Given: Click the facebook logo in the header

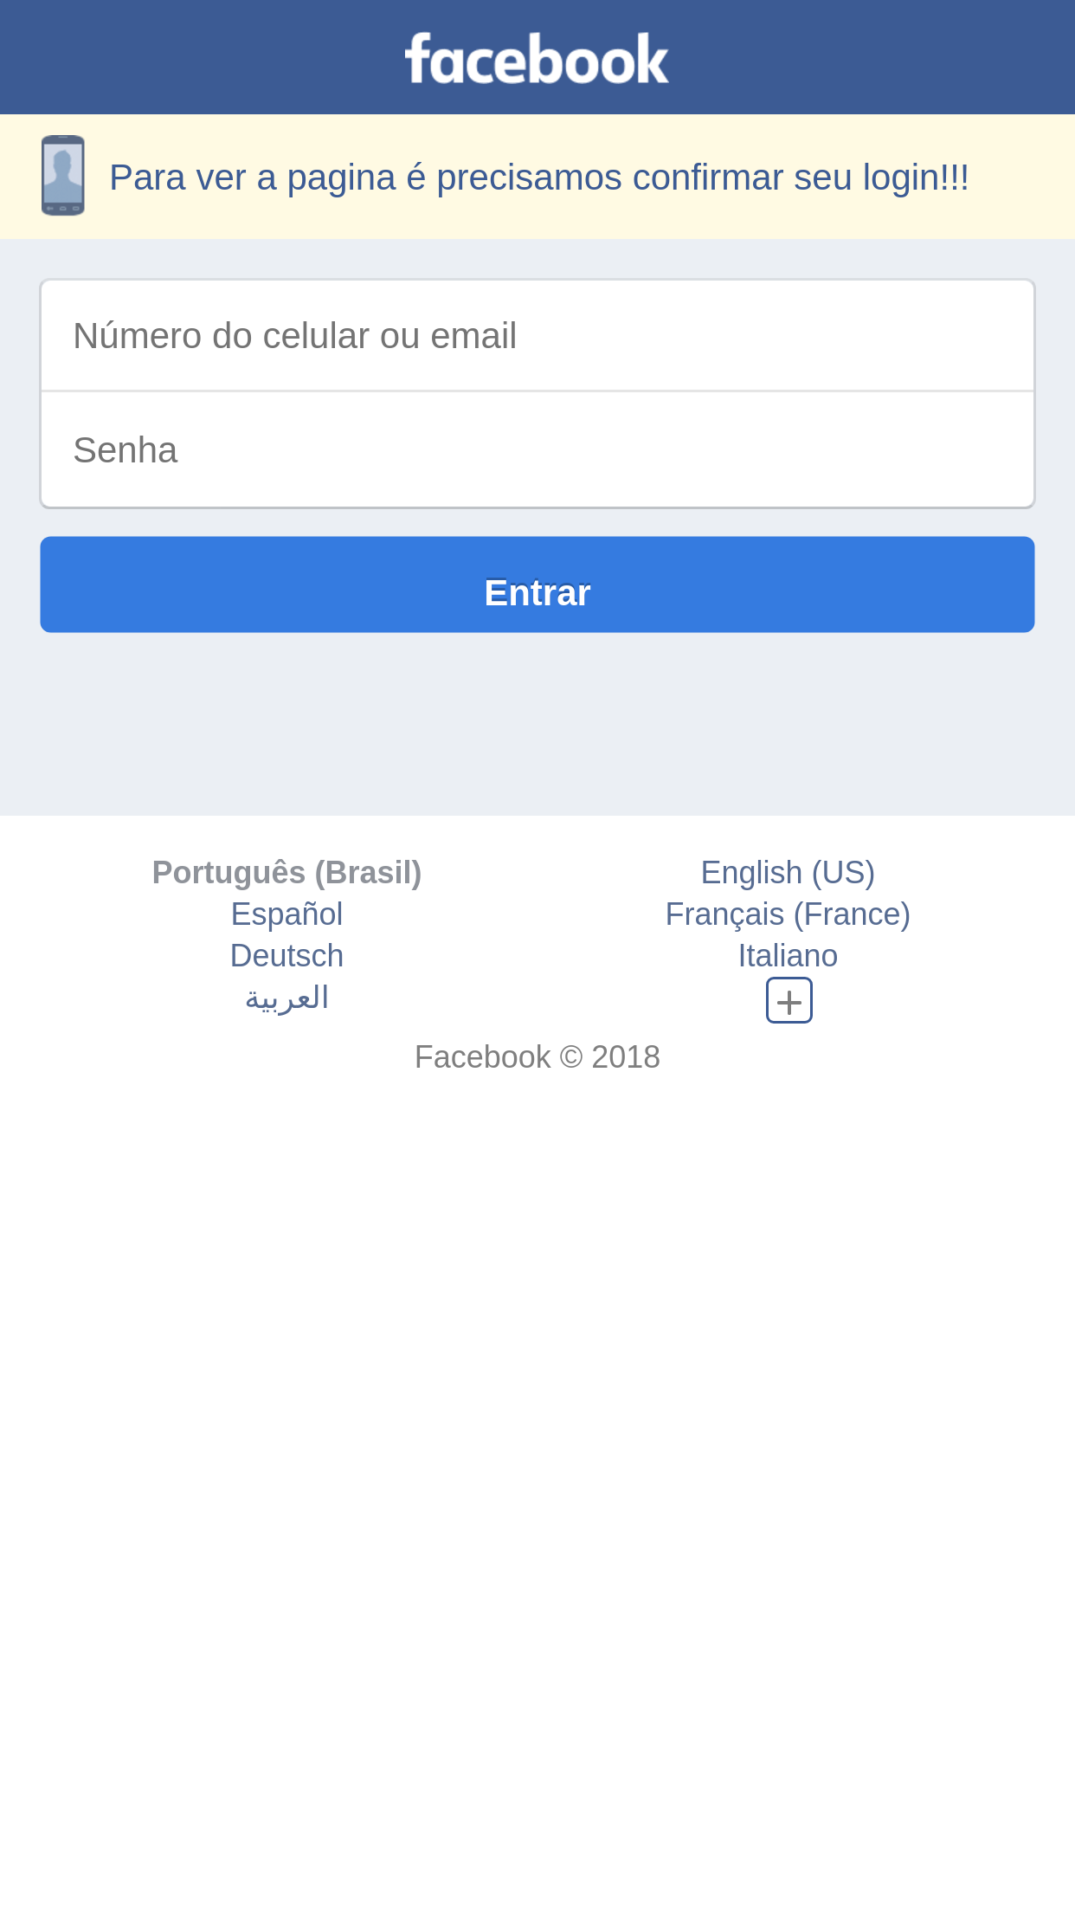Looking at the screenshot, I should pyautogui.click(x=537, y=59).
